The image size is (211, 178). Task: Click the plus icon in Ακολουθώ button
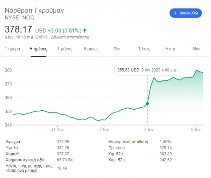[175, 13]
